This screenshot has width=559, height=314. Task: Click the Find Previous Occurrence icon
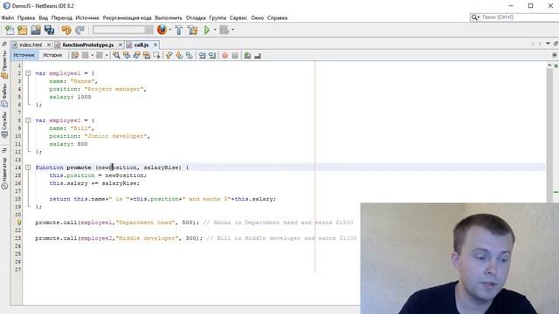click(x=126, y=55)
